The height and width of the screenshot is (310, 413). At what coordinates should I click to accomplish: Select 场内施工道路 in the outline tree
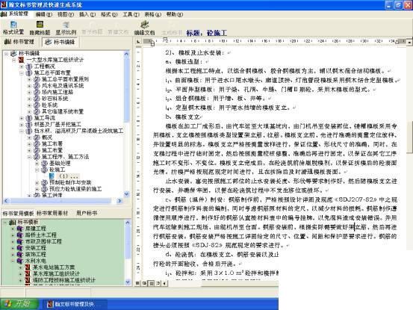58,92
